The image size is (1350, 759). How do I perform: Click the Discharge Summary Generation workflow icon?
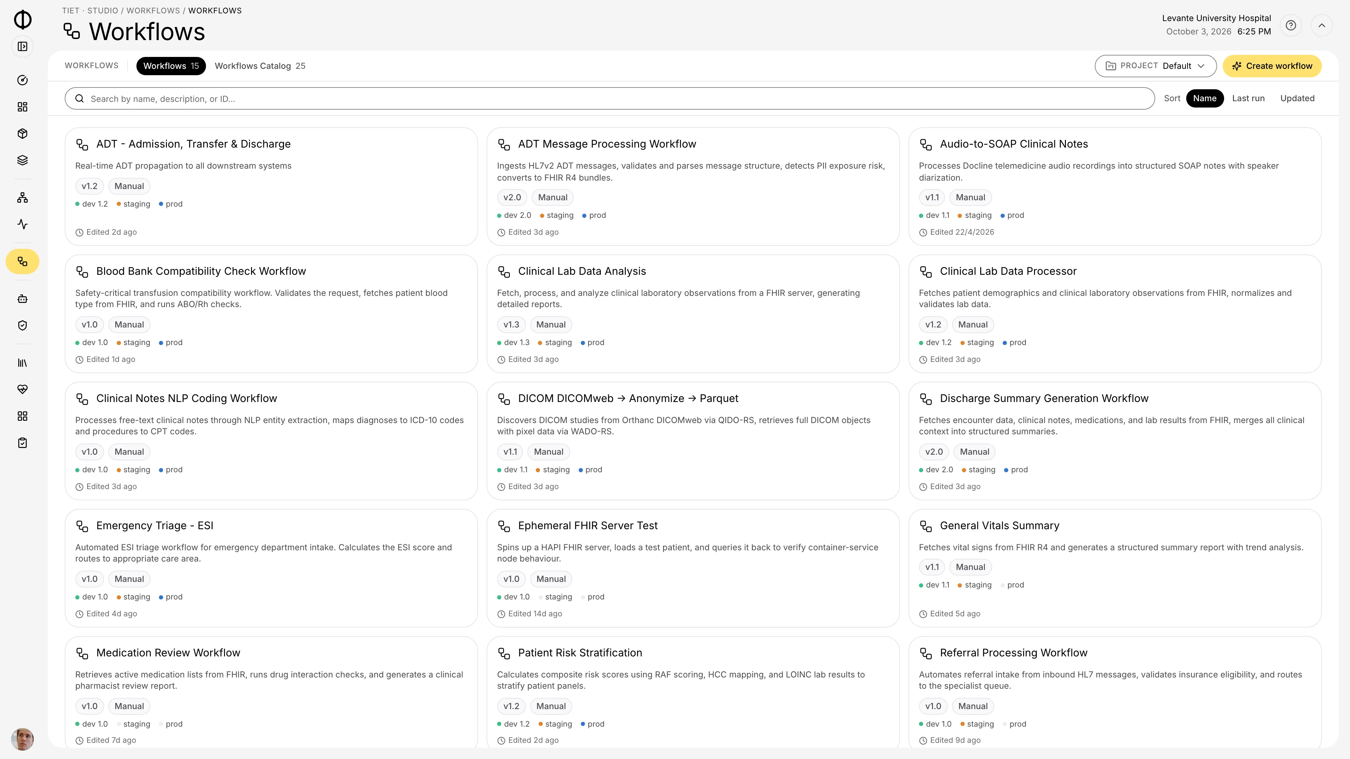(926, 398)
